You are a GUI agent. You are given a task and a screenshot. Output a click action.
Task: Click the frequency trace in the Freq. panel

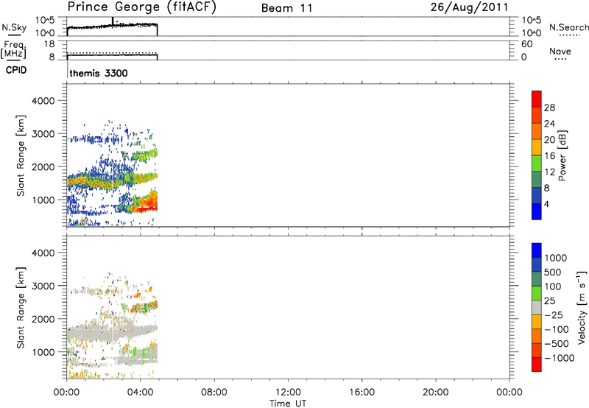[113, 54]
